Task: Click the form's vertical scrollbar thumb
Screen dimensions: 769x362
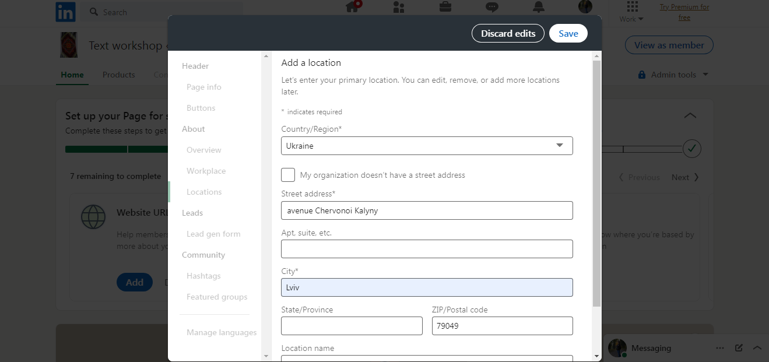Action: click(x=596, y=184)
